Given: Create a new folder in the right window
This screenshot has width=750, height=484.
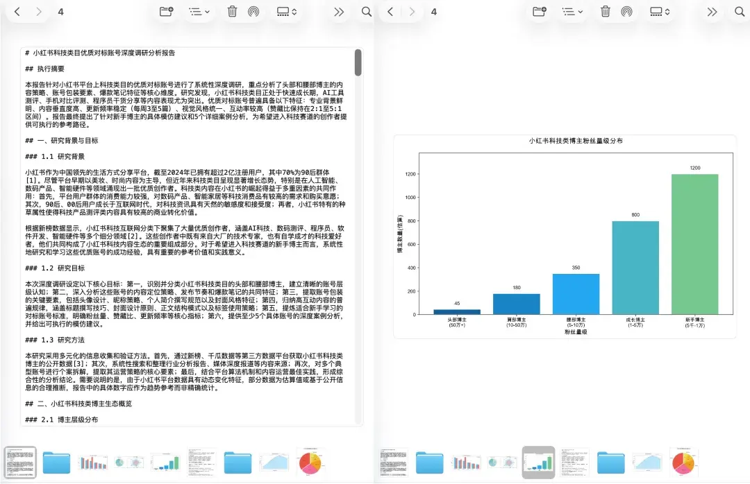Looking at the screenshot, I should [x=539, y=12].
